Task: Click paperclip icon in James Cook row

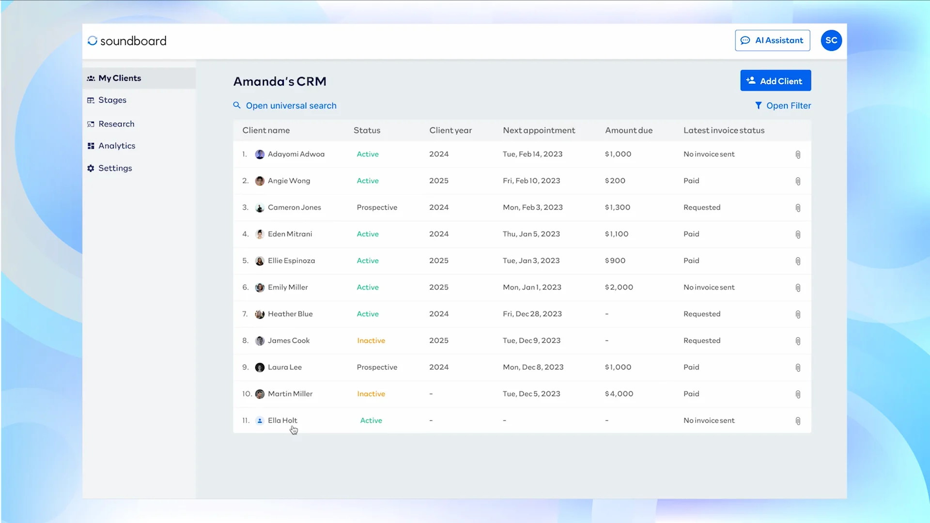Action: point(798,341)
